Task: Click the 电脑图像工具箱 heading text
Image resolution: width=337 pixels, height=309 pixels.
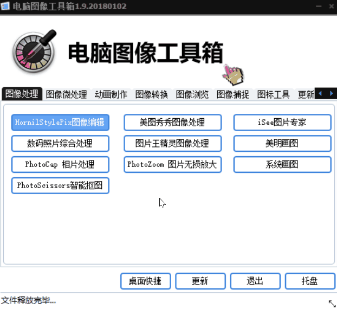Action: 146,53
